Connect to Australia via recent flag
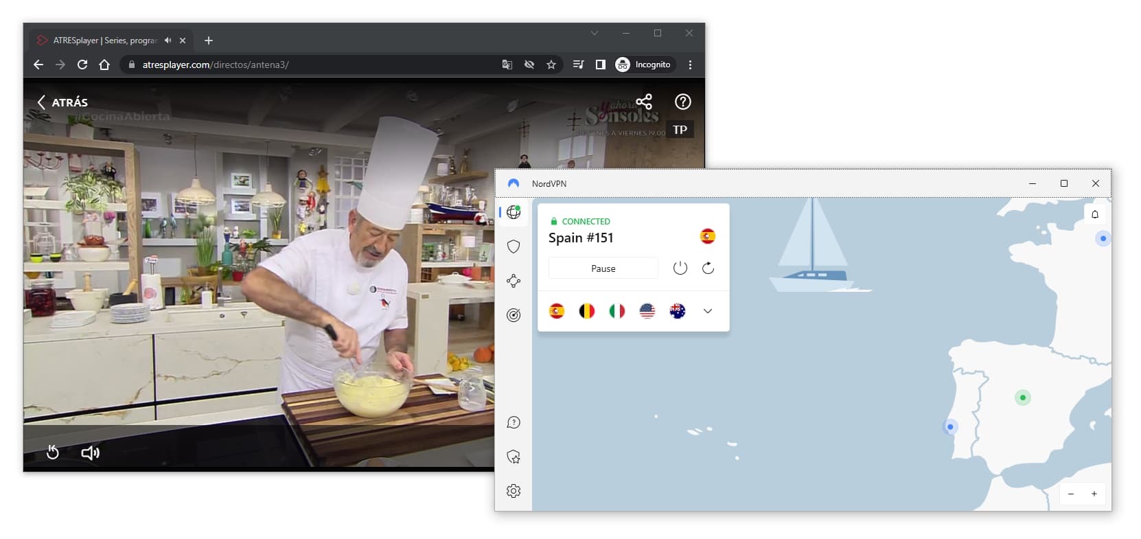Viewport: 1141px width, 539px height. click(678, 311)
